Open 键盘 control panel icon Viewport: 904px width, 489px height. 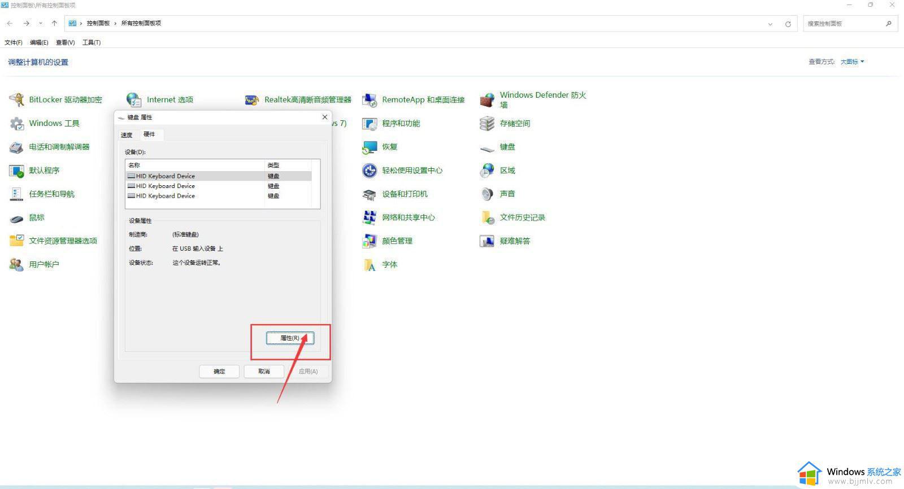[x=487, y=148]
